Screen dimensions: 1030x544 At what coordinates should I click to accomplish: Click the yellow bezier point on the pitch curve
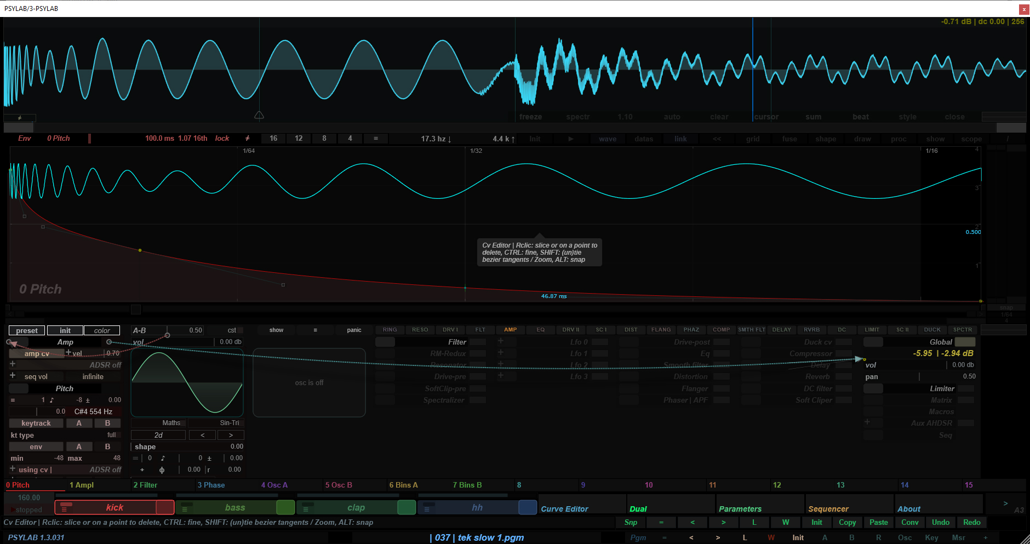click(140, 250)
